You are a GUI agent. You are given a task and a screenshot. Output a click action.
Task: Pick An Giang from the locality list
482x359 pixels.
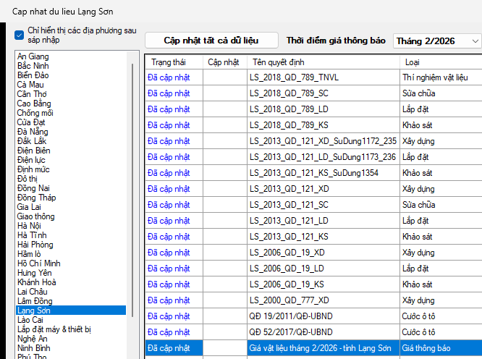pyautogui.click(x=33, y=56)
